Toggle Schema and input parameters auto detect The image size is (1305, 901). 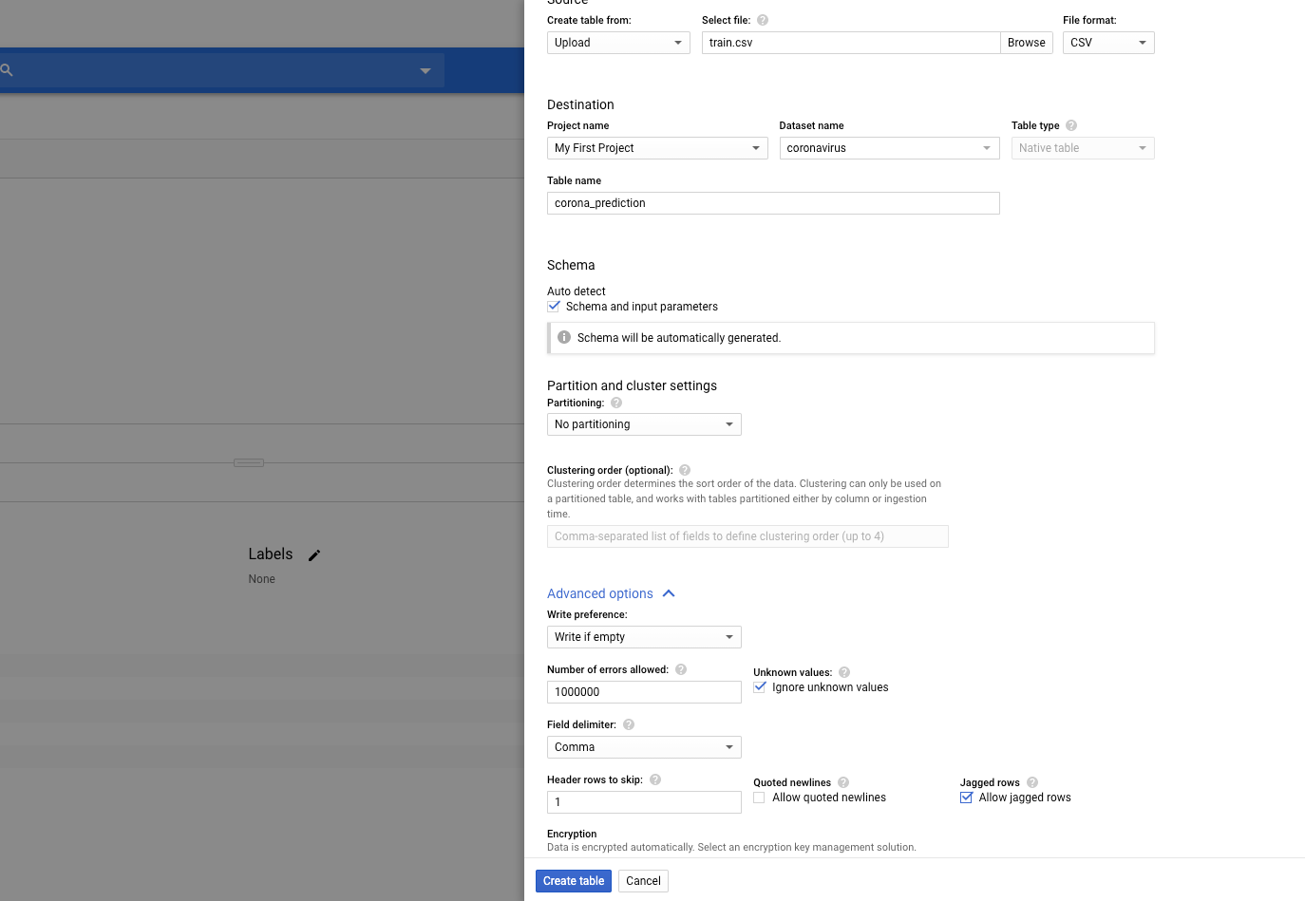[554, 307]
